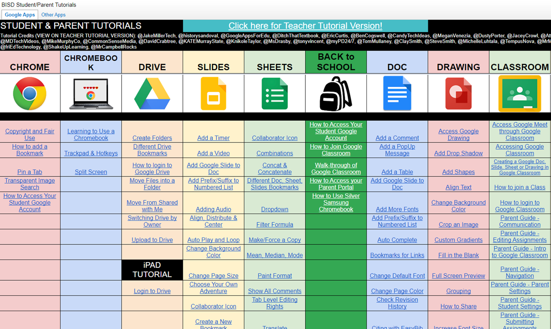
Task: Click the Google Sheets icon
Action: (x=274, y=93)
